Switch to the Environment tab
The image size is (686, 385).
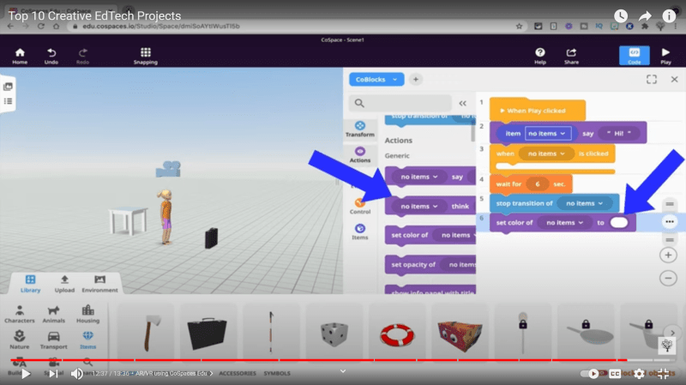(100, 283)
